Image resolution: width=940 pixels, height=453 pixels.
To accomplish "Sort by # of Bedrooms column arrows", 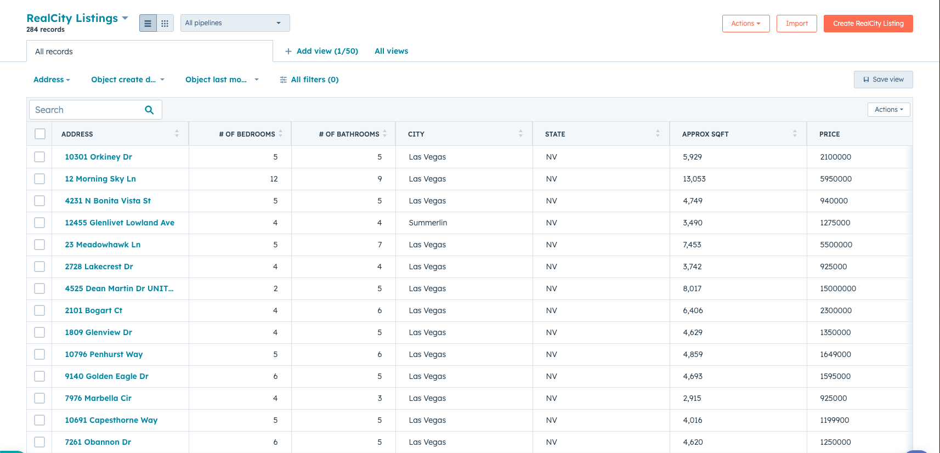I will pos(281,134).
